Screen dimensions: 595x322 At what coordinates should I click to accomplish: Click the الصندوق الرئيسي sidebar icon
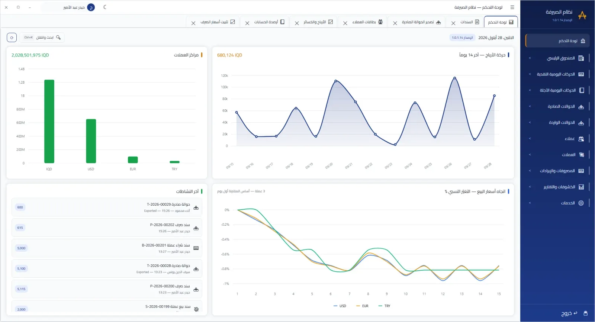(x=581, y=58)
